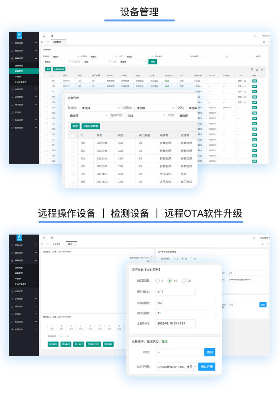Click the app logo in bottom screenshot sidebar
This screenshot has height=394, width=279.
click(19, 238)
